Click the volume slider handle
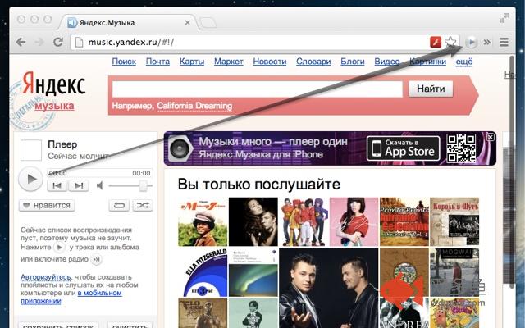Screen dimensions: 525x328 pyautogui.click(x=143, y=185)
